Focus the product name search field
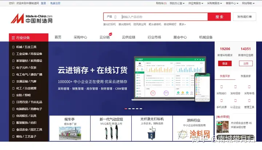Viewport: 262px width, 150px height. [x=164, y=17]
